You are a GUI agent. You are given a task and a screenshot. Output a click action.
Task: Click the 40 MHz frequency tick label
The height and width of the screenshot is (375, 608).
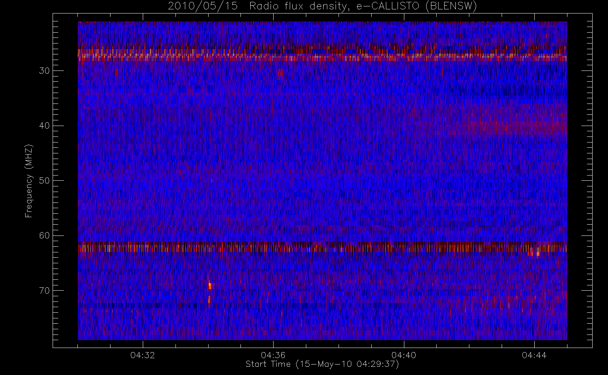[x=44, y=126]
